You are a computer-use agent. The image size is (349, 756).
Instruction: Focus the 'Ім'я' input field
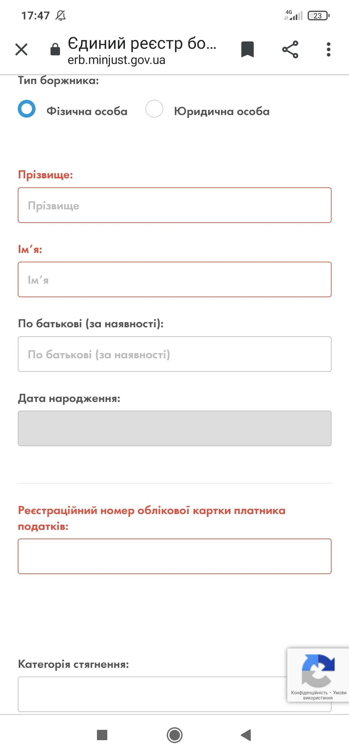coord(174,279)
